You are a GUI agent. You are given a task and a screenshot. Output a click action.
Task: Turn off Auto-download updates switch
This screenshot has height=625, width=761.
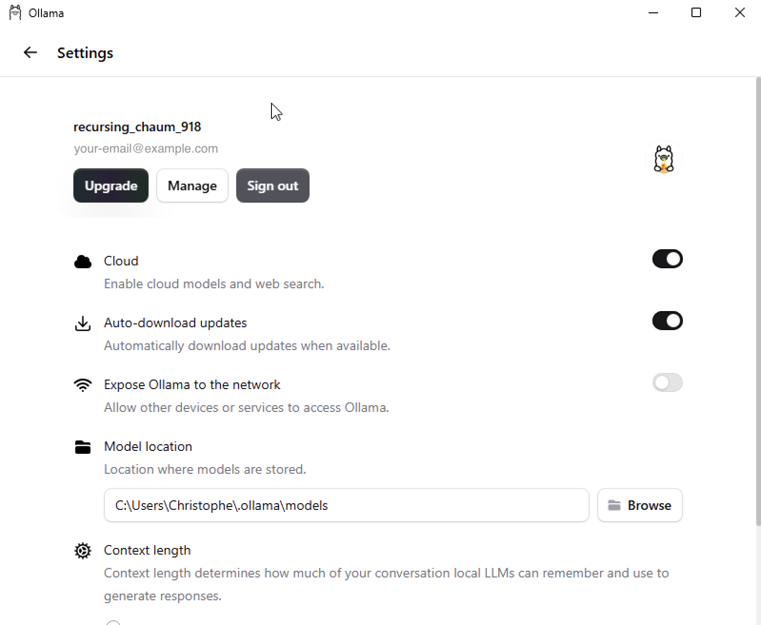[x=667, y=321]
